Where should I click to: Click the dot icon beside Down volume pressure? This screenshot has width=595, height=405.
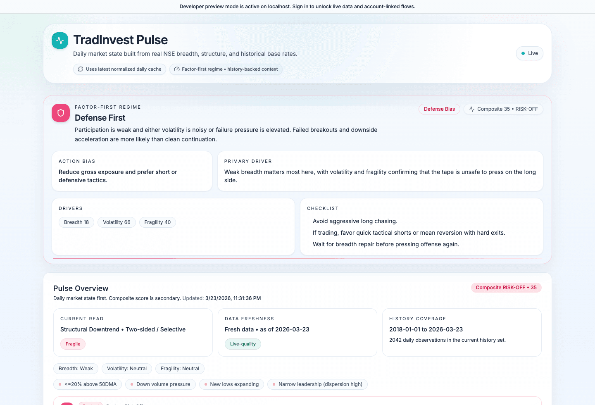pos(131,384)
